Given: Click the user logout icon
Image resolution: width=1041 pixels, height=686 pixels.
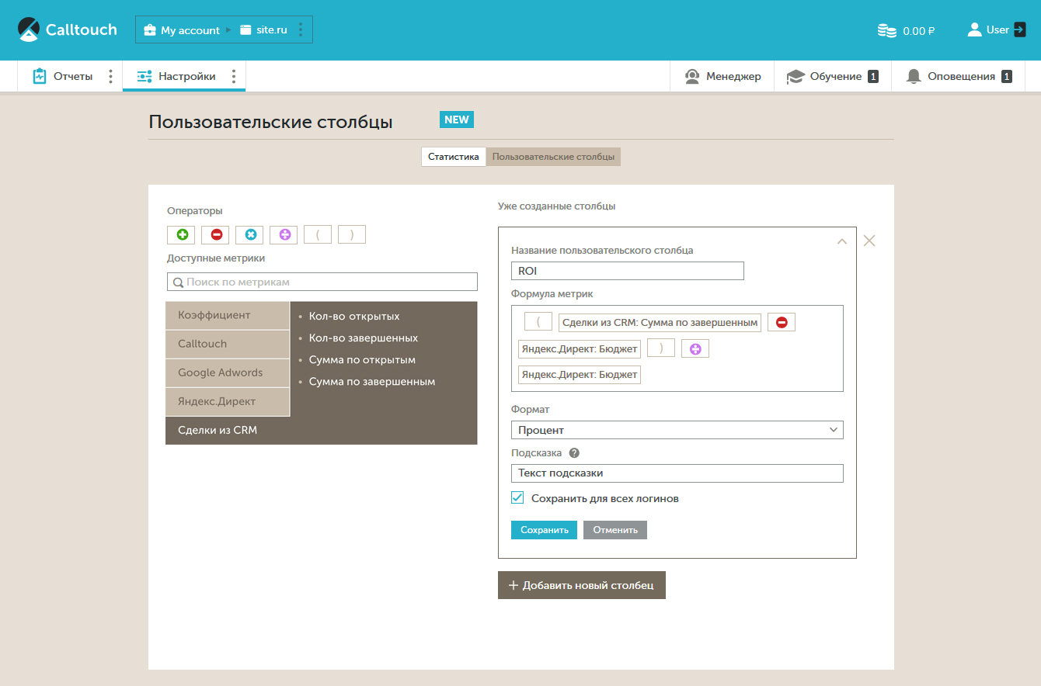Looking at the screenshot, I should 1020,30.
